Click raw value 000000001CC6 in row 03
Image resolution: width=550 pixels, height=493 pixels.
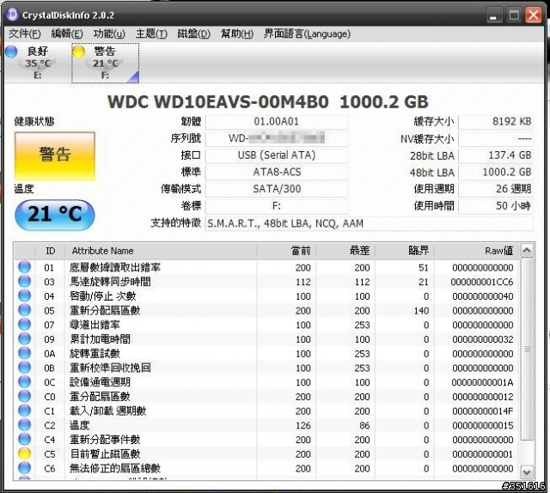(482, 282)
